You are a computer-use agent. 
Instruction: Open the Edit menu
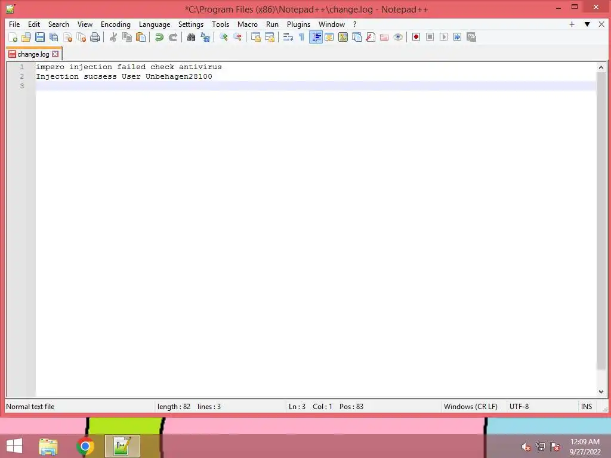34,24
